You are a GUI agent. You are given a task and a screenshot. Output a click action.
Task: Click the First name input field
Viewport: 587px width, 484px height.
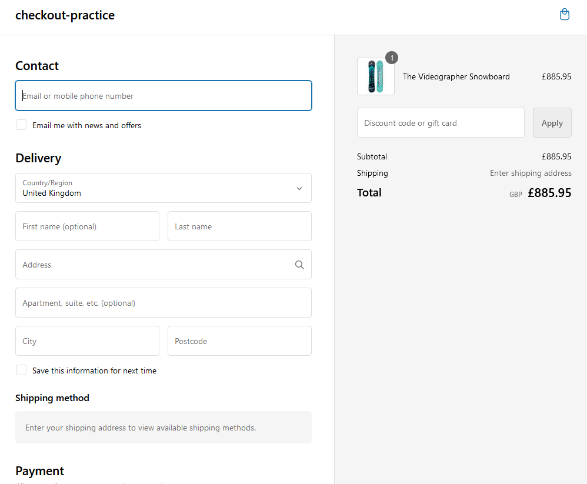[87, 226]
